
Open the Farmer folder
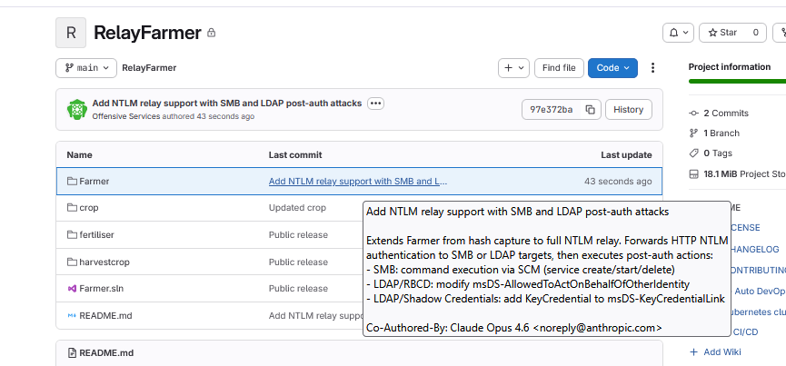(x=95, y=182)
